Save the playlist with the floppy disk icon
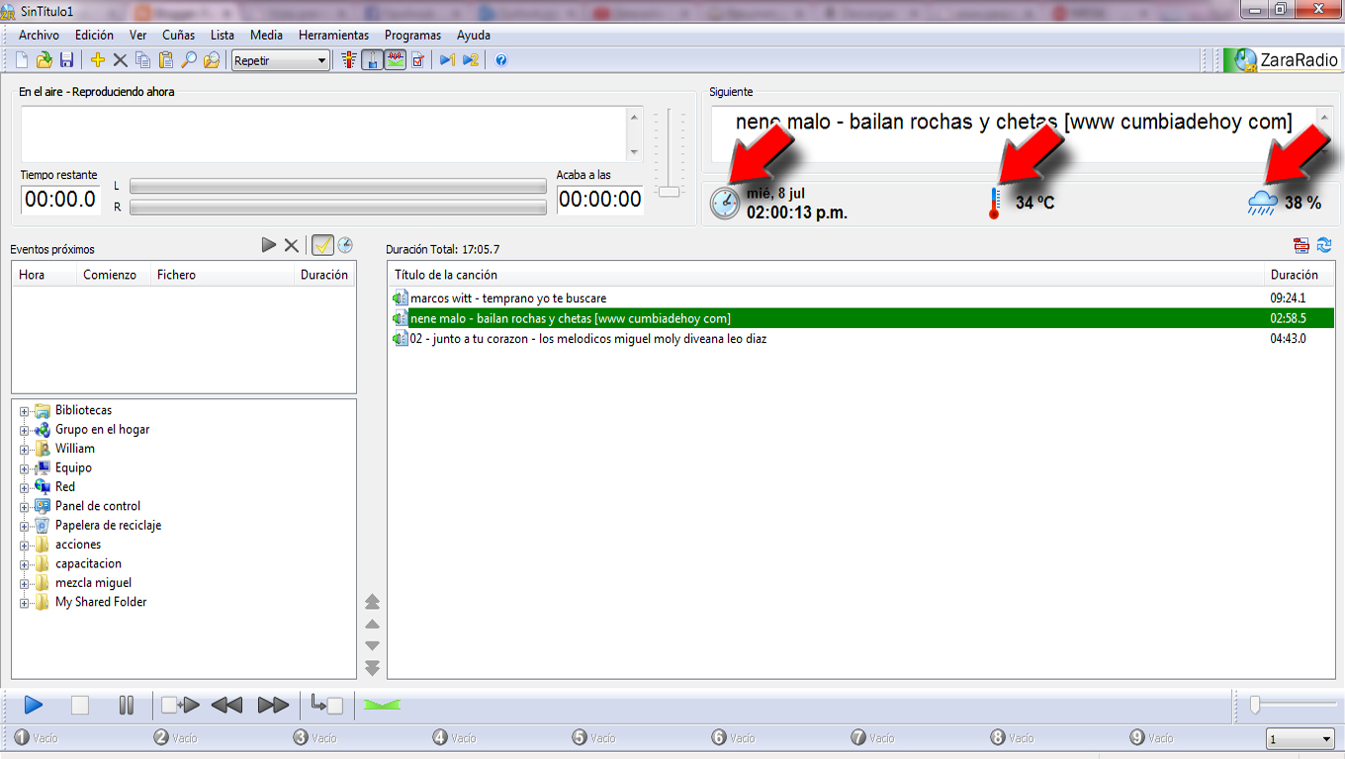This screenshot has height=759, width=1345. click(x=67, y=60)
